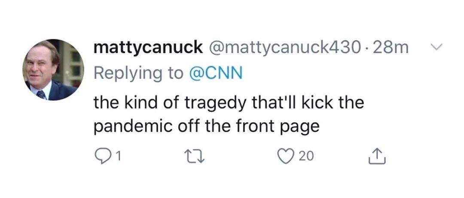464x198 pixels.
Task: Click the dot separator before the timestamp
Action: [x=367, y=47]
